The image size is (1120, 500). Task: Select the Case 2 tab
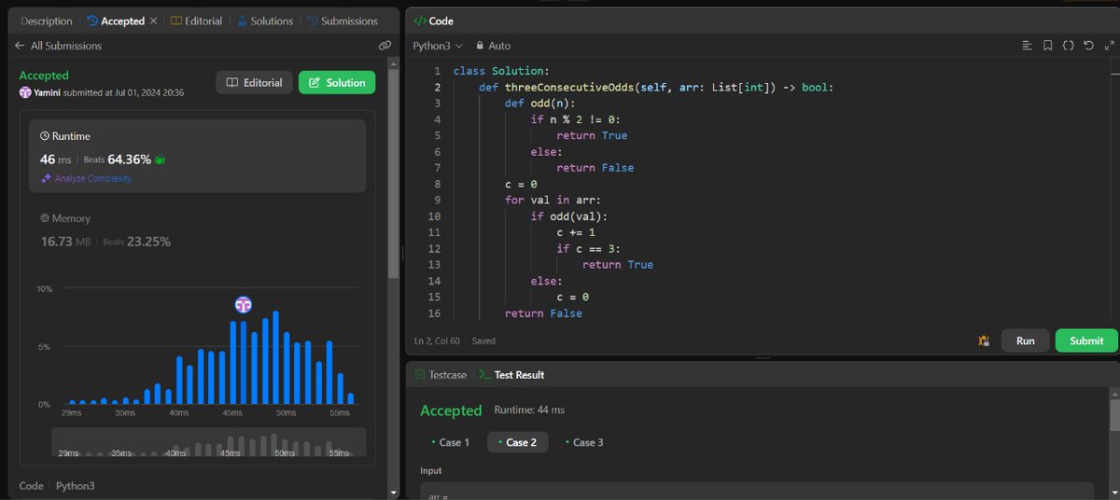point(518,442)
